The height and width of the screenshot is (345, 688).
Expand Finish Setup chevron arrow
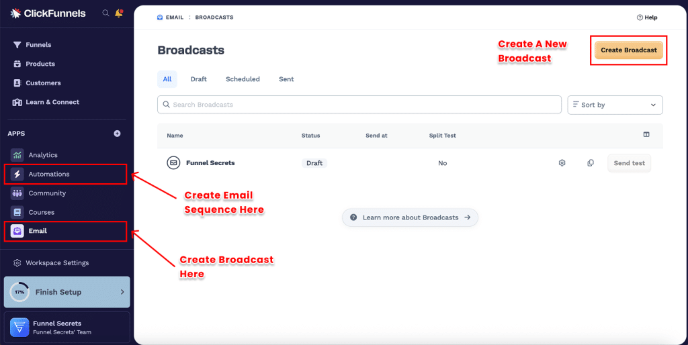coord(122,292)
